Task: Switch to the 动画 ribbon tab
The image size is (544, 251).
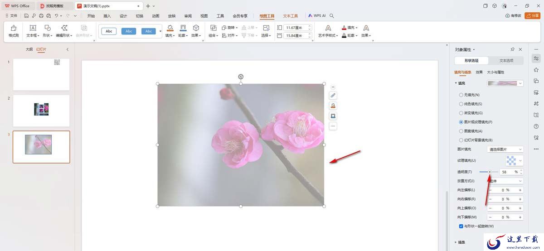Action: pyautogui.click(x=155, y=16)
